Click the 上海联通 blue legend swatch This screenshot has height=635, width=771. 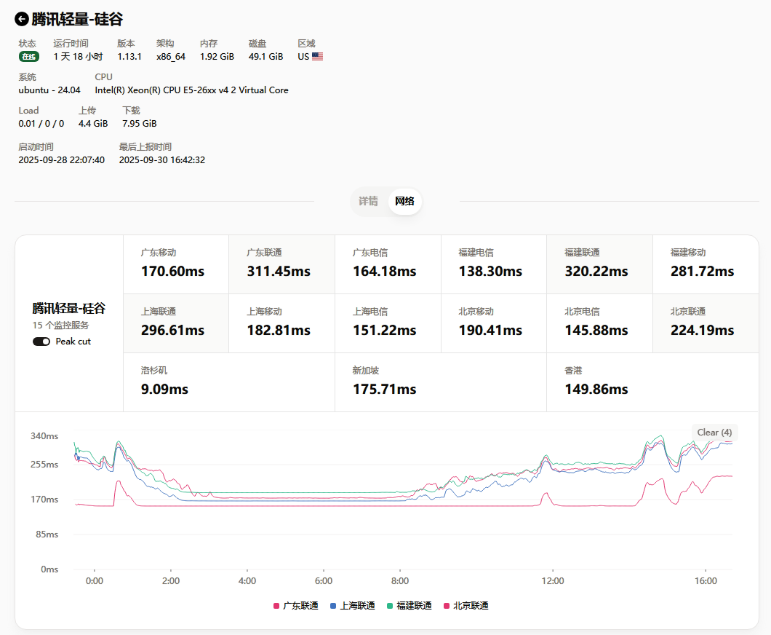333,606
